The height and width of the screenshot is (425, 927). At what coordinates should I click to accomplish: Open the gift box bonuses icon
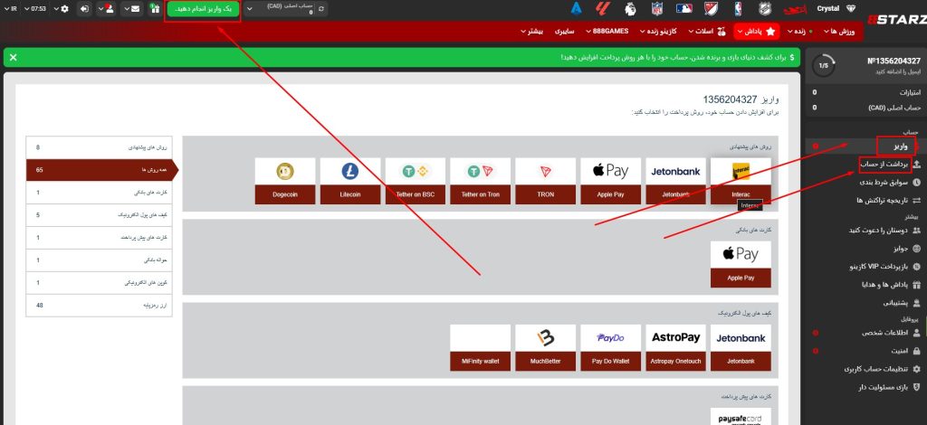click(x=154, y=9)
